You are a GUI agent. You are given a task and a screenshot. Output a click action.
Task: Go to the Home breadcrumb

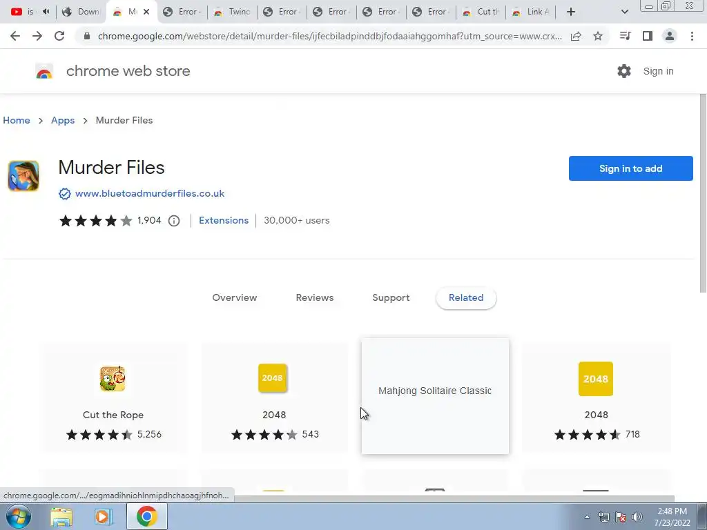(17, 120)
